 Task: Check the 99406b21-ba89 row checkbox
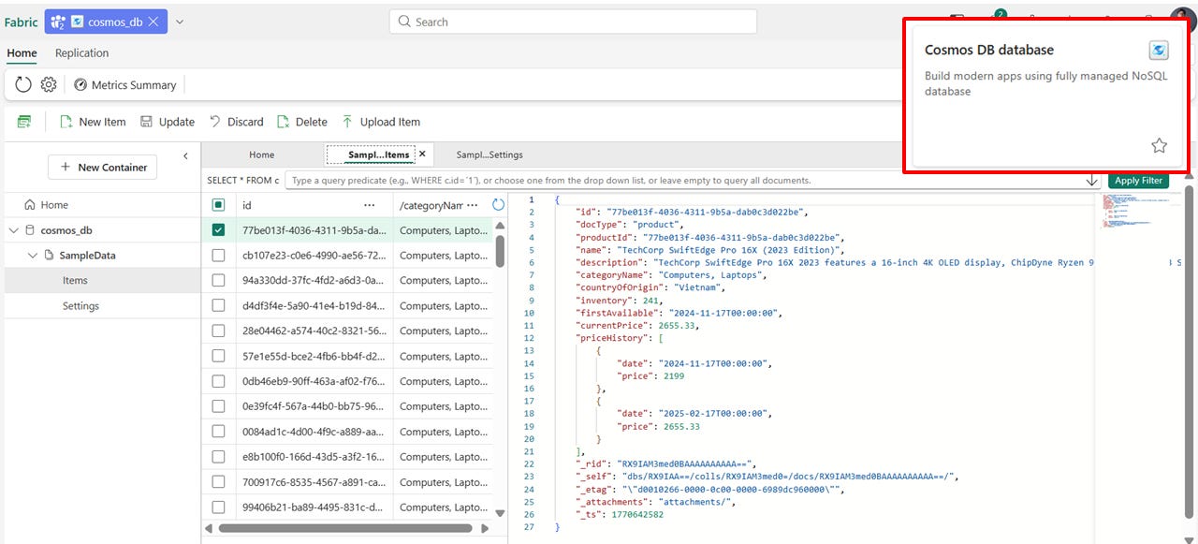click(218, 507)
